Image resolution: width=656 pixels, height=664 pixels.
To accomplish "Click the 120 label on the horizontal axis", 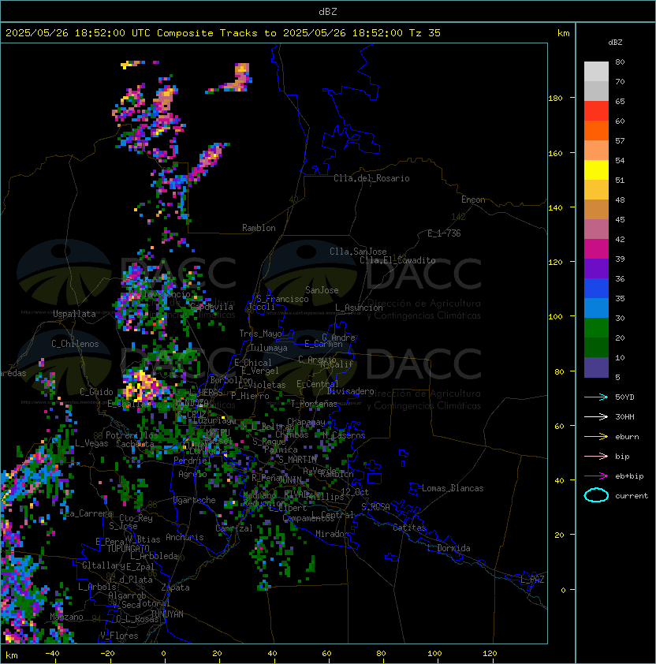I will pos(490,654).
